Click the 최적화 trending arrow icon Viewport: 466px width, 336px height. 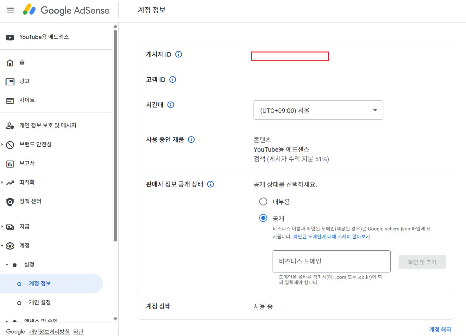click(10, 183)
